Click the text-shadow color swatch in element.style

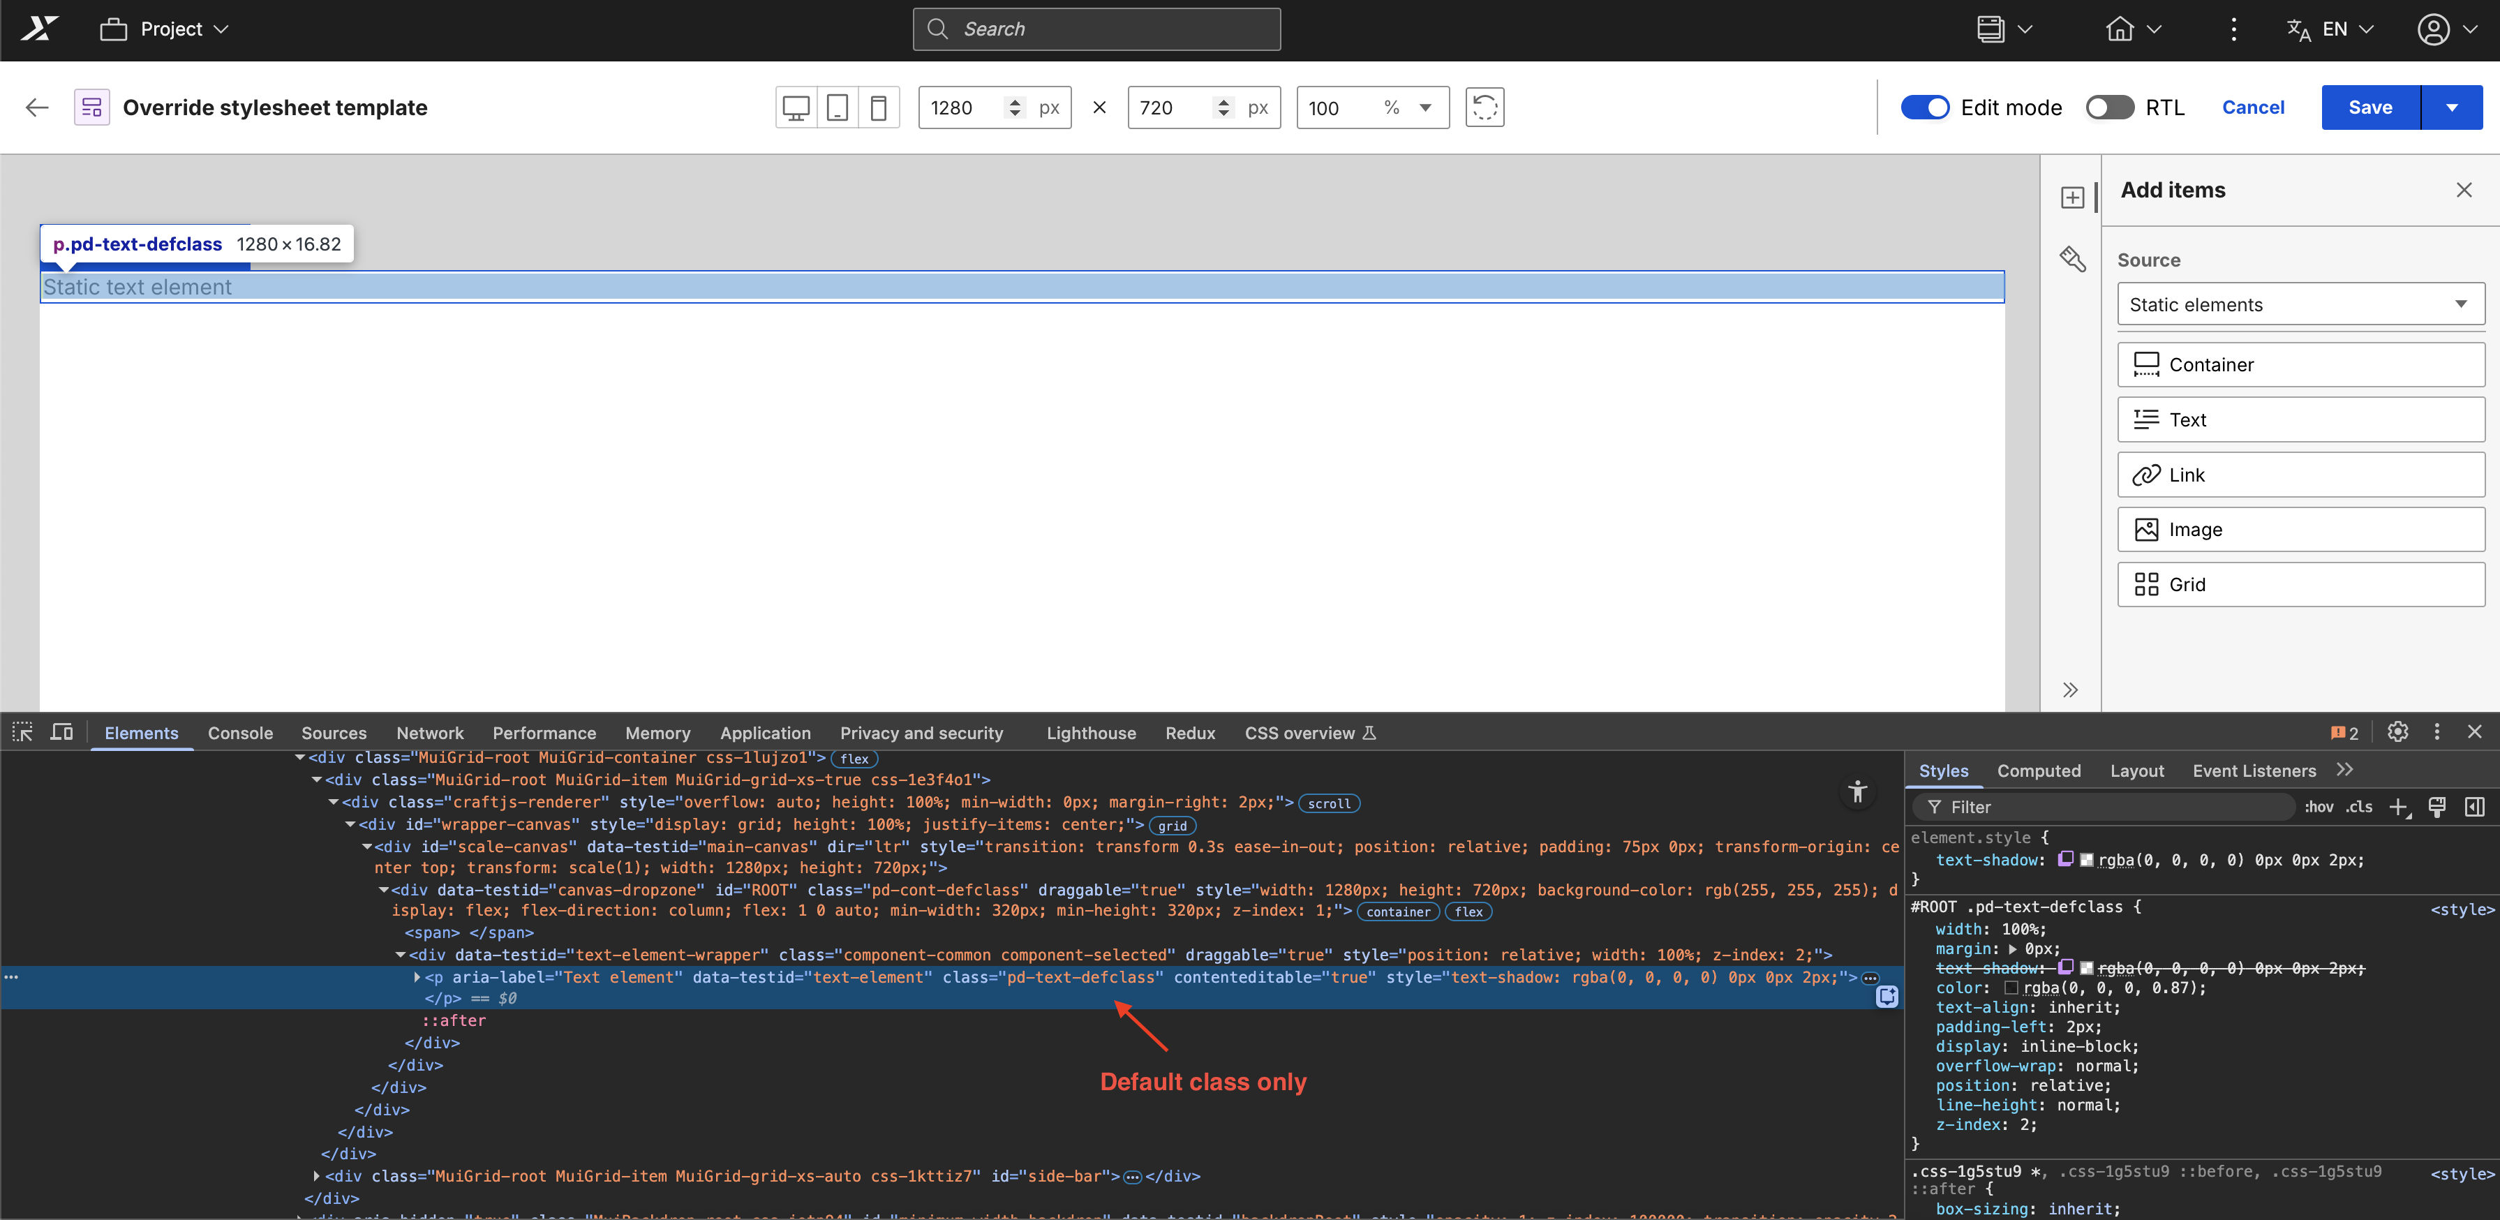point(2085,860)
